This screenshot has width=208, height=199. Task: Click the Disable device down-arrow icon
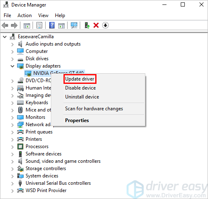[105, 25]
